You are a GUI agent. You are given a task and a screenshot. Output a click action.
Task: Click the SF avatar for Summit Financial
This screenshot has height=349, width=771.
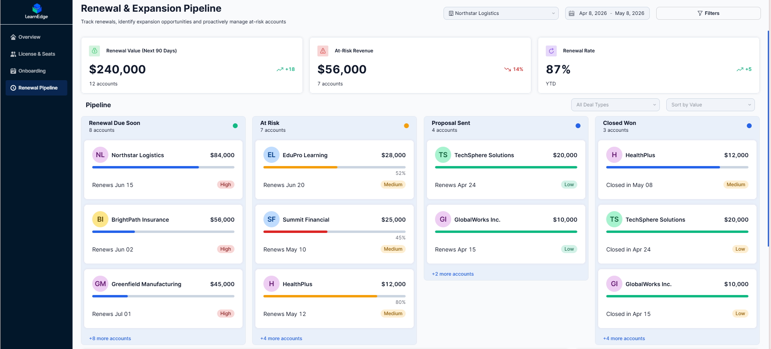[272, 219]
